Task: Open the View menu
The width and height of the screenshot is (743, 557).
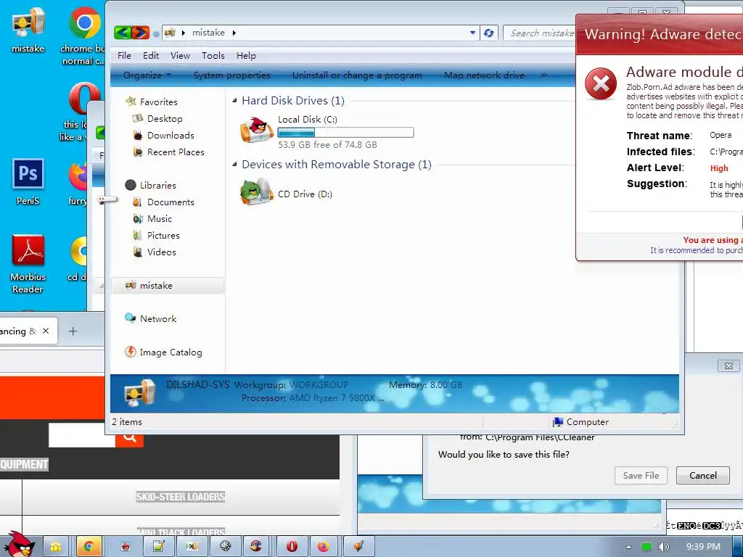Action: pyautogui.click(x=180, y=55)
